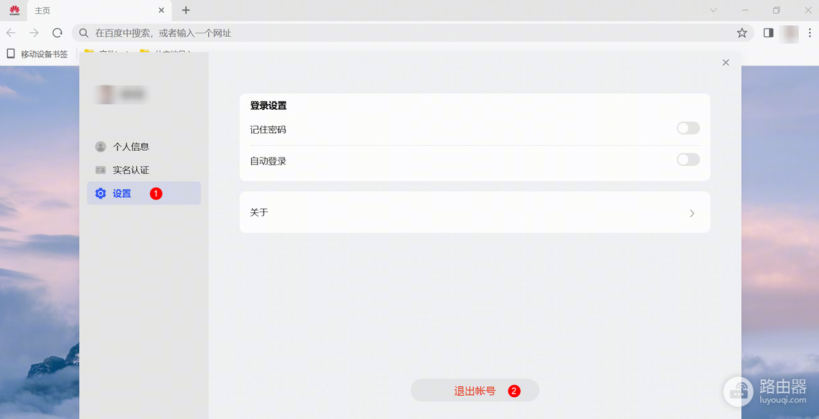Click the Huawei logo icon in tab strip

(14, 10)
